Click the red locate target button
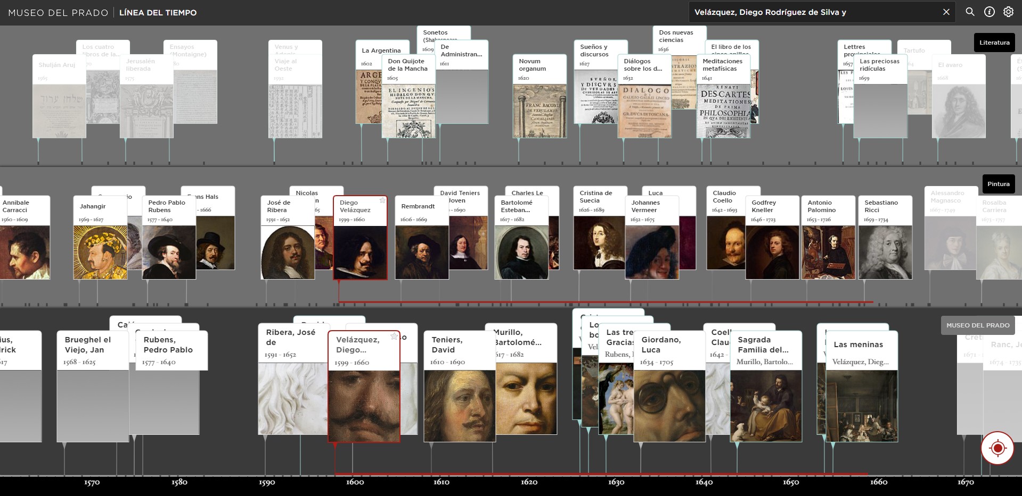Image resolution: width=1022 pixels, height=496 pixels. click(997, 448)
